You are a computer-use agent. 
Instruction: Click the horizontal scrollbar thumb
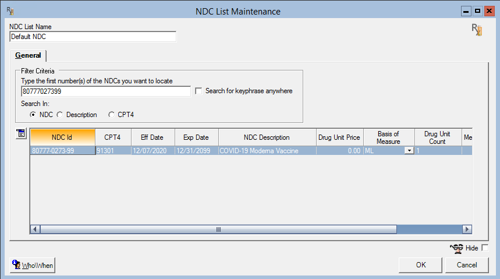[x=218, y=229]
